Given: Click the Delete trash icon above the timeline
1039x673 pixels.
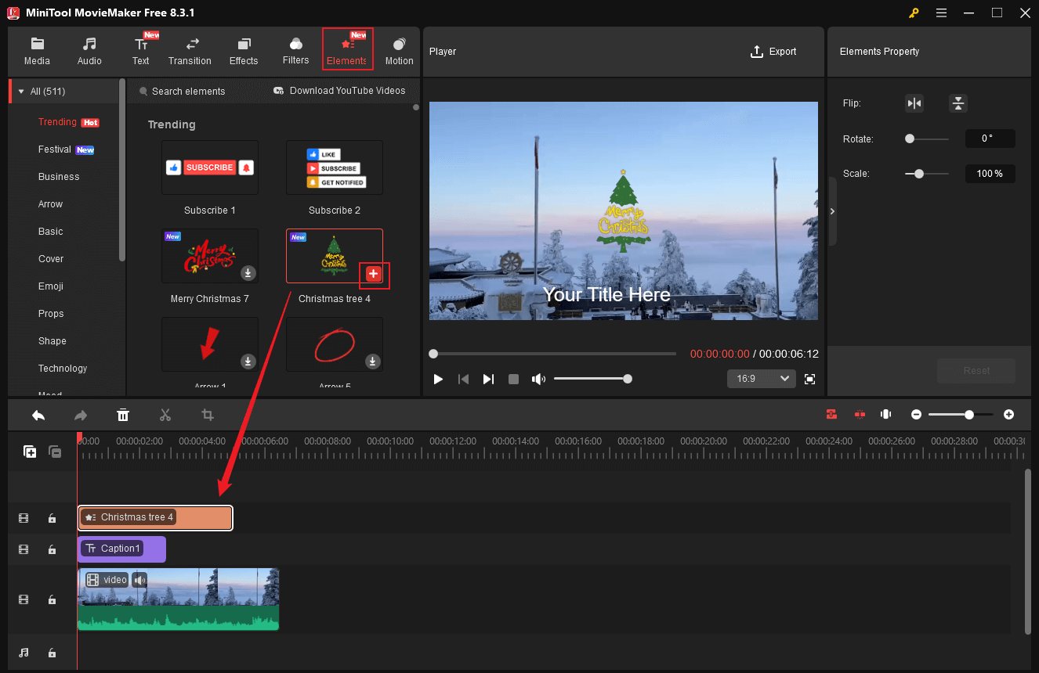Looking at the screenshot, I should (123, 415).
